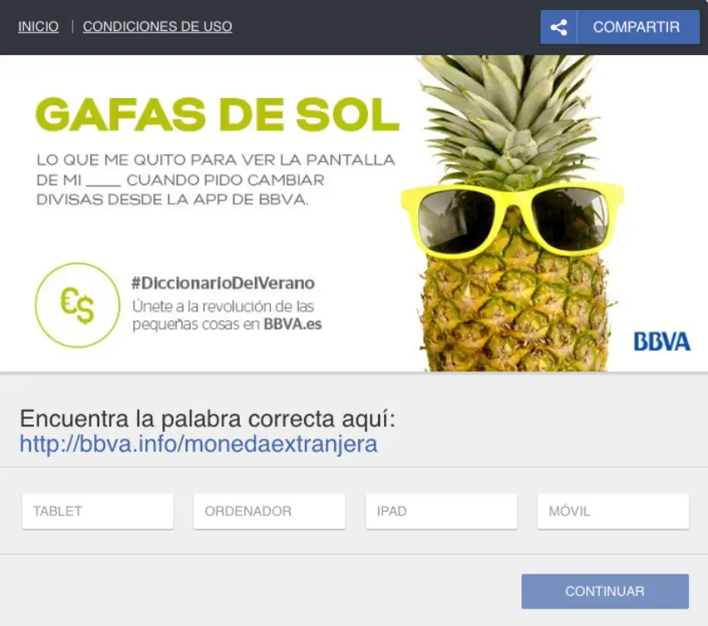Click the share icon in header
The image size is (708, 626).
click(559, 27)
